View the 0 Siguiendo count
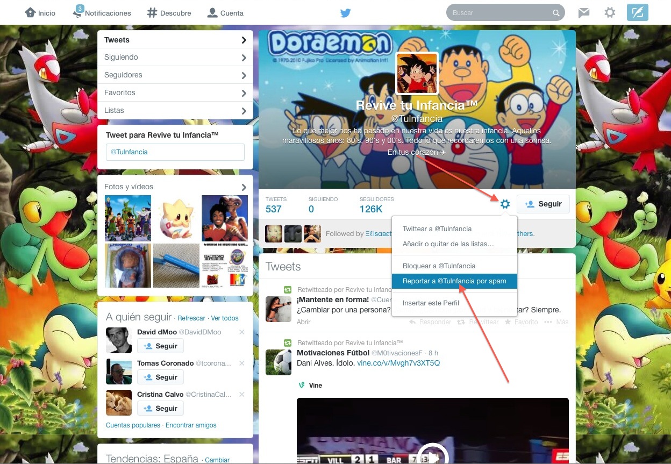 point(323,205)
